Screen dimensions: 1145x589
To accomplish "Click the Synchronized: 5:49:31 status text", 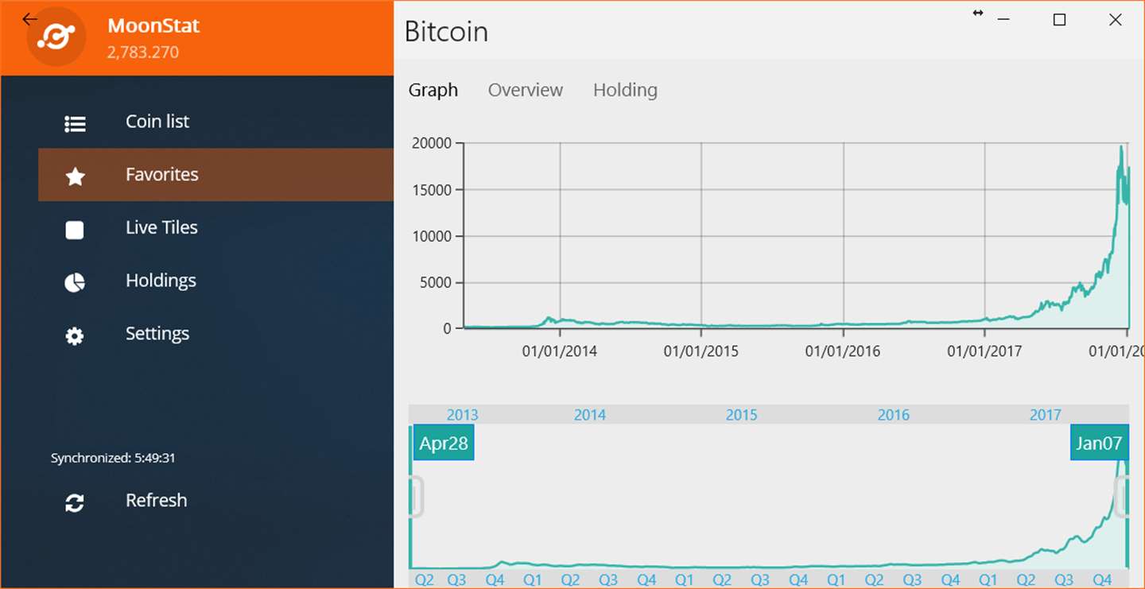I will point(113,458).
